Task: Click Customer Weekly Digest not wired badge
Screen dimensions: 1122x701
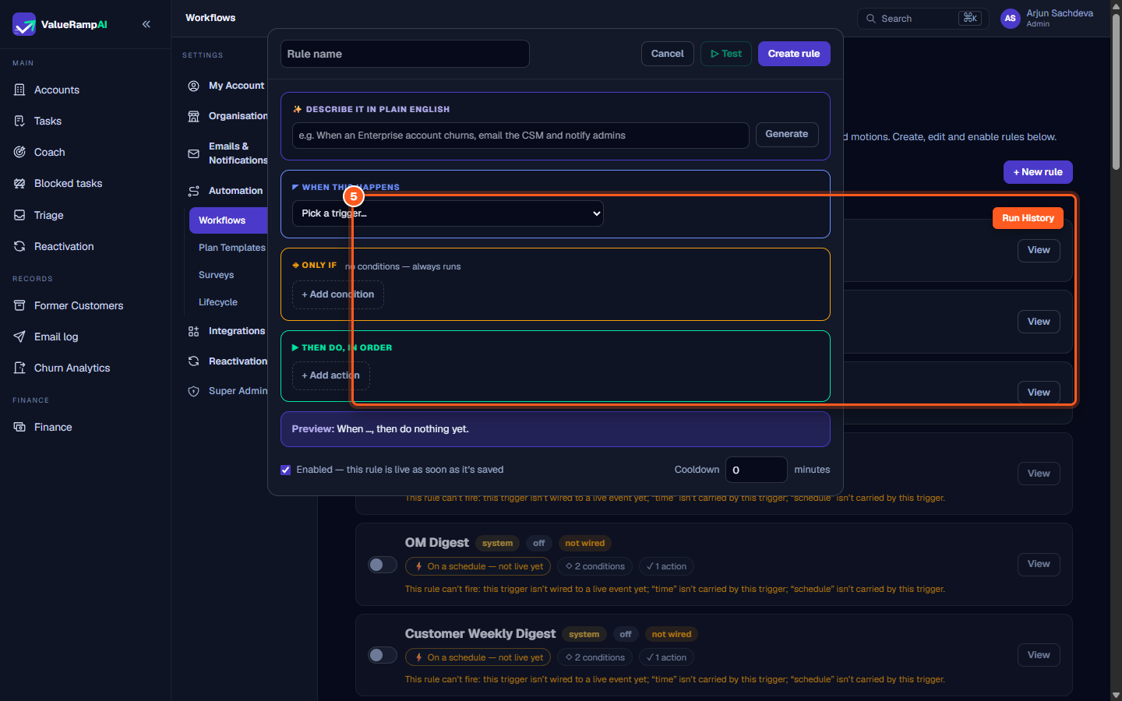Action: (x=672, y=634)
